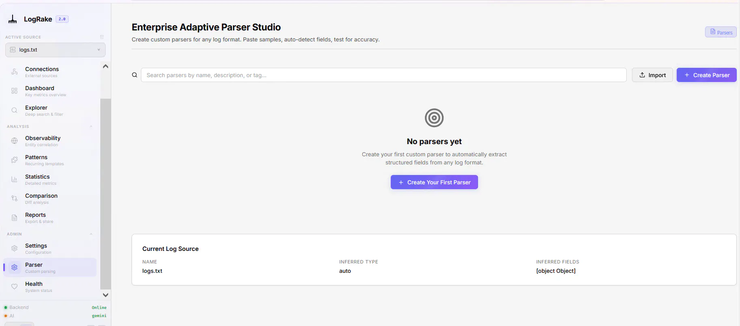
Task: Click the [object Object] inferred fields value
Action: (x=556, y=271)
